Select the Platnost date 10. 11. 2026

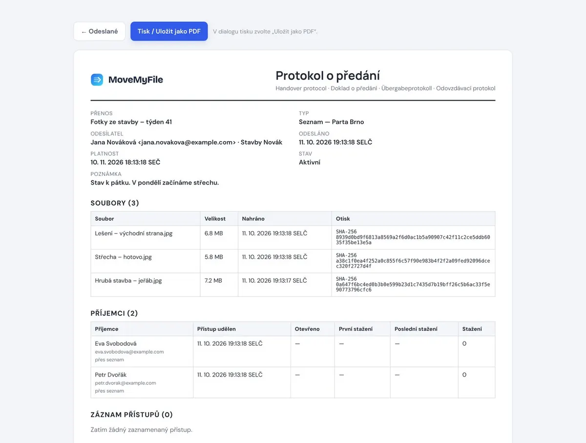(x=126, y=162)
